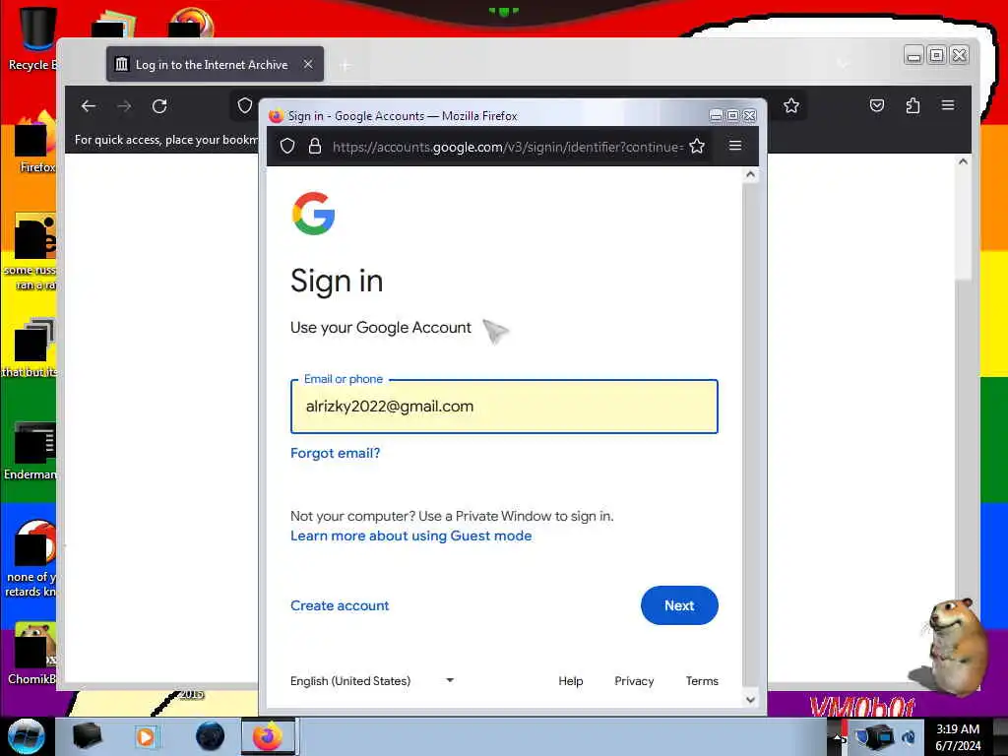Viewport: 1008px width, 756px height.
Task: Open Google popup window hamburger menu
Action: click(735, 146)
